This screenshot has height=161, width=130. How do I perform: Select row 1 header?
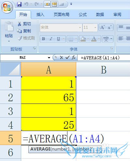point(10,83)
